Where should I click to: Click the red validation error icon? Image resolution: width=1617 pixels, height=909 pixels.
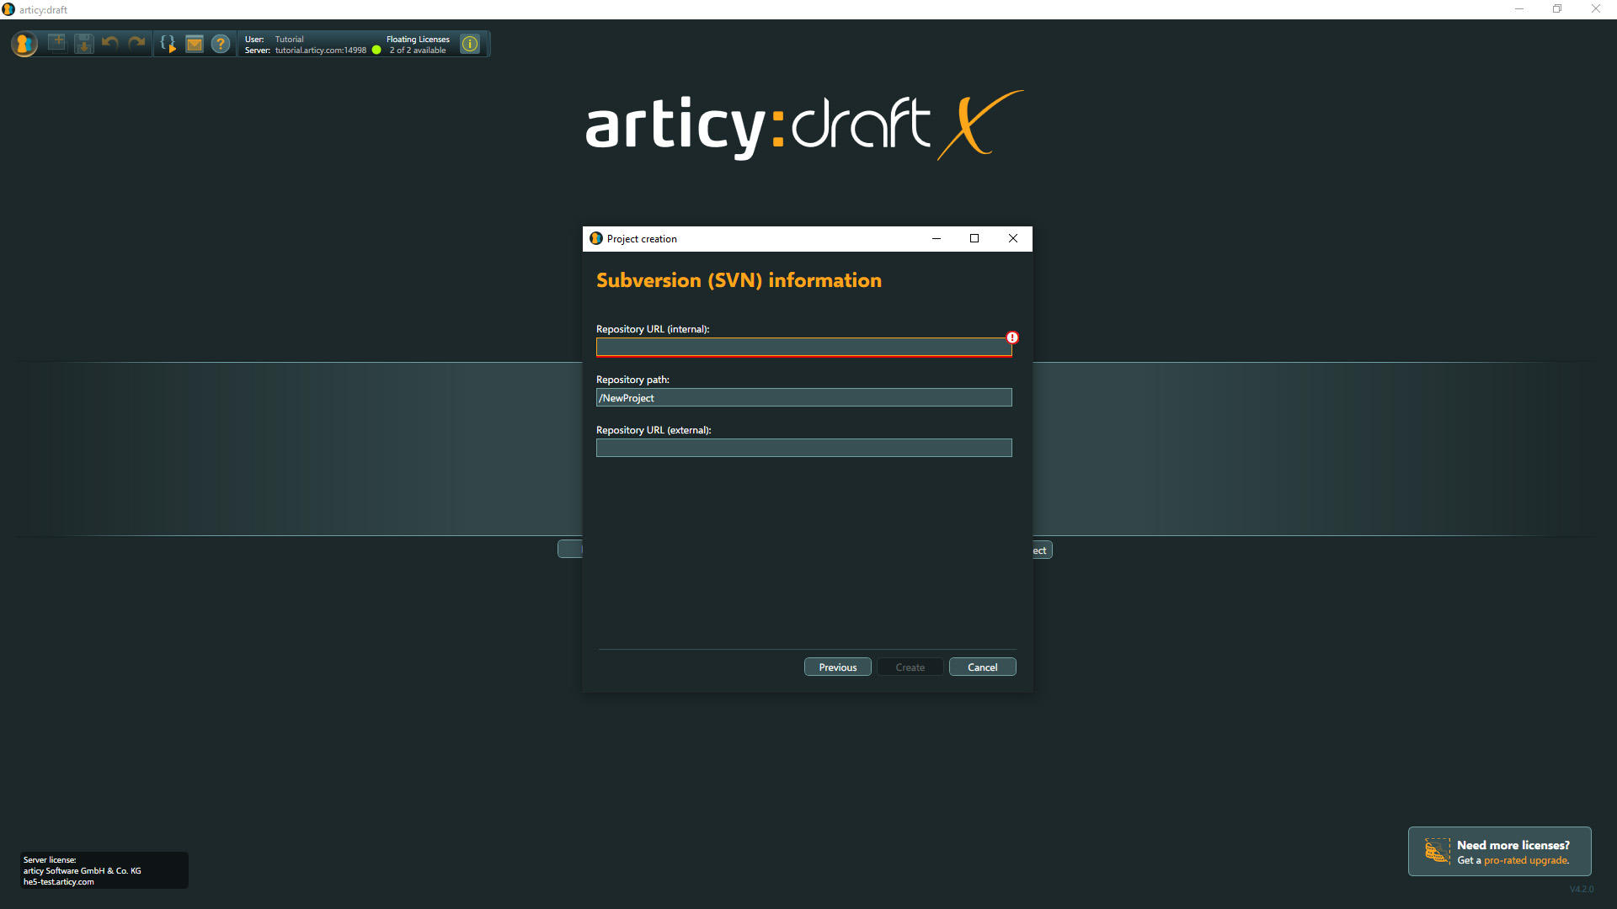1012,338
